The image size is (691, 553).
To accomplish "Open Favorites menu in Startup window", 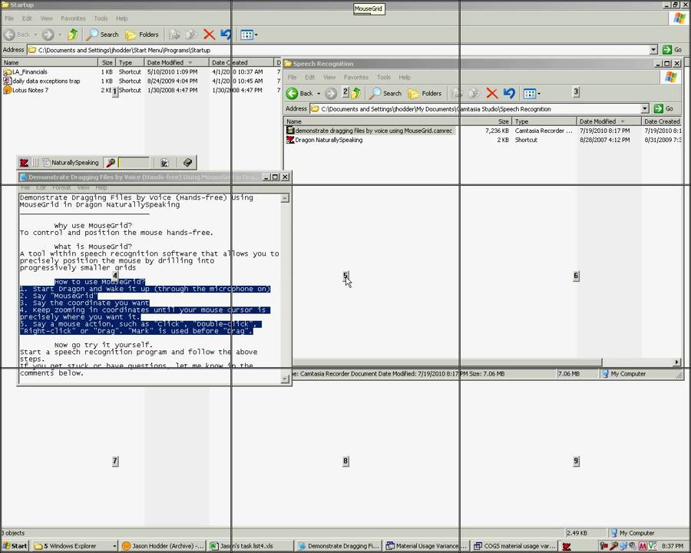I will coord(73,18).
